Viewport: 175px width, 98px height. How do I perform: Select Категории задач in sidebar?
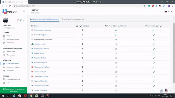[x=12, y=63]
